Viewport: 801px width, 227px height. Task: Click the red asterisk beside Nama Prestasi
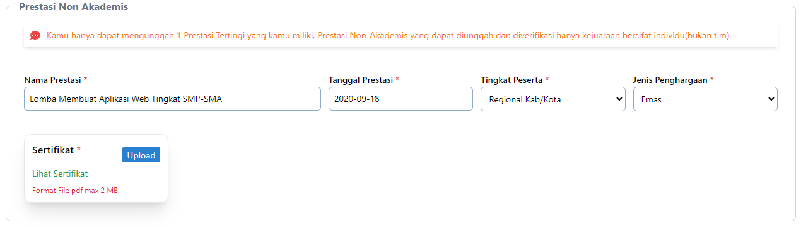click(85, 79)
